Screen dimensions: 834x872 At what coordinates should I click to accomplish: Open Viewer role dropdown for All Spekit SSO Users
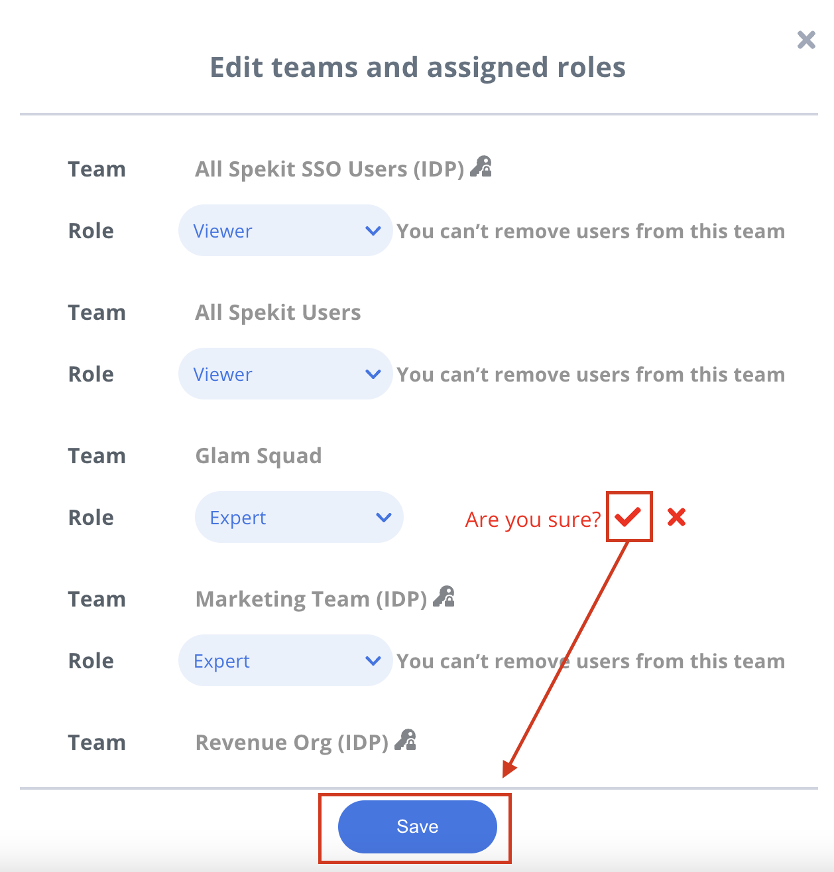[286, 230]
